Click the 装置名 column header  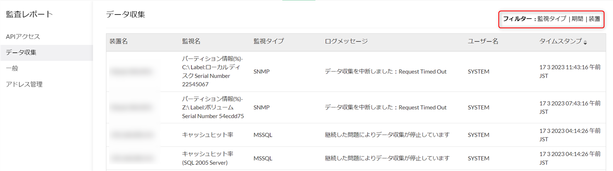(119, 41)
